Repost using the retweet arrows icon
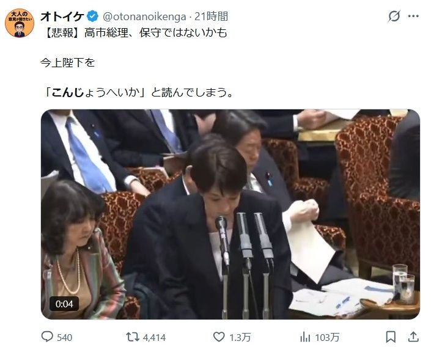Image resolution: width=431 pixels, height=347 pixels. 133,337
